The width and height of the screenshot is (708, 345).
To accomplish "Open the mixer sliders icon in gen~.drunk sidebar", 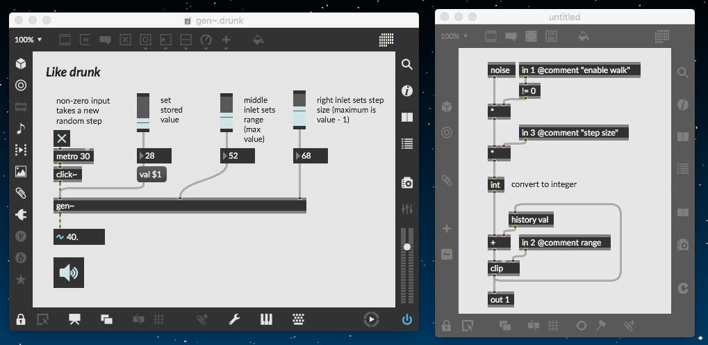I will [407, 209].
